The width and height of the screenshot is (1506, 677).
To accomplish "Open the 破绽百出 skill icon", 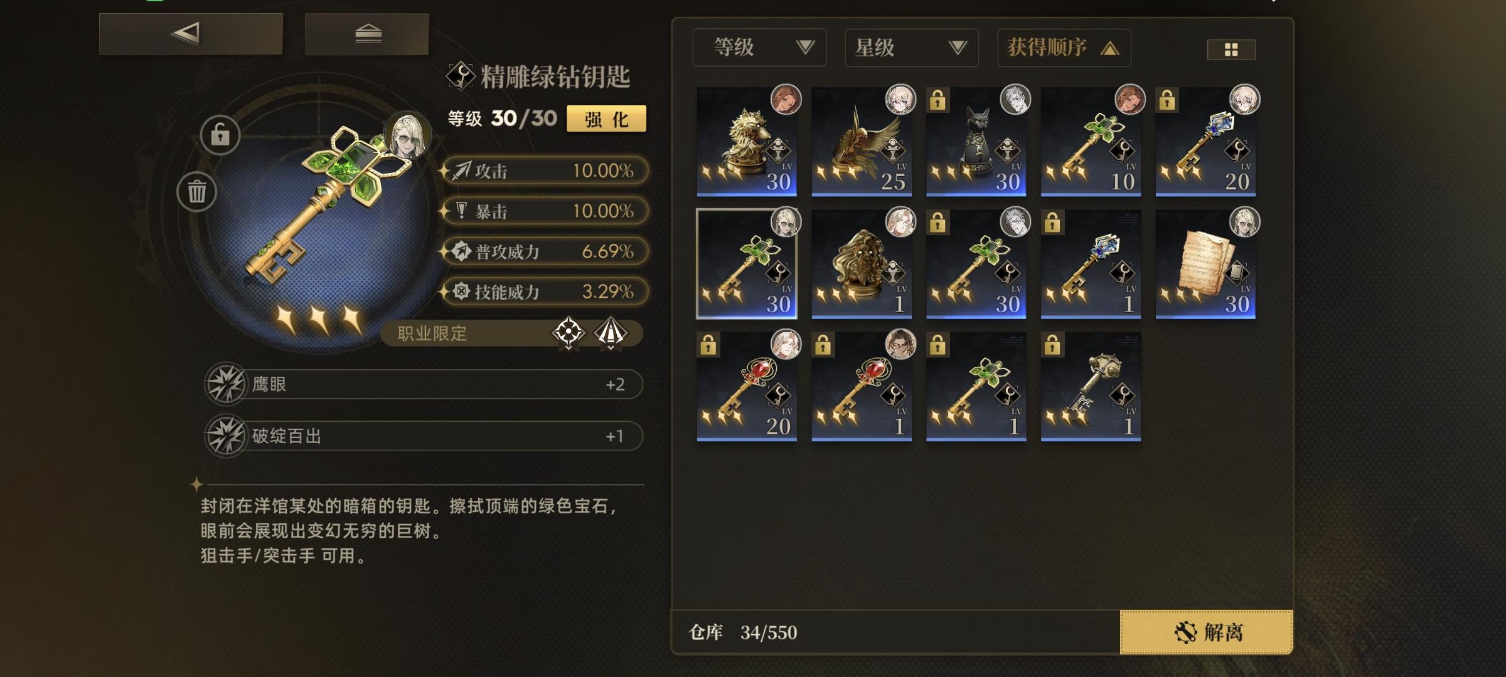I will point(225,436).
